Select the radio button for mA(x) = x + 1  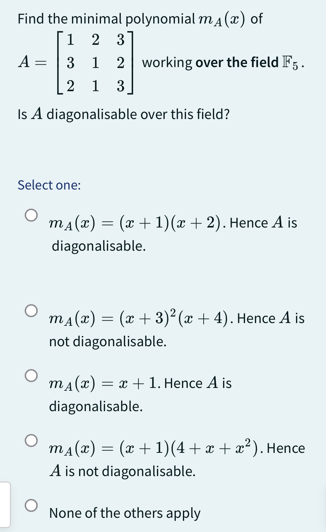click(x=32, y=376)
